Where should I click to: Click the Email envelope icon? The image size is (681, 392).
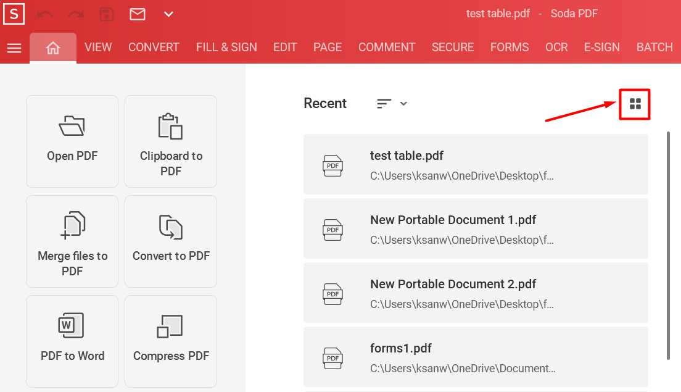pos(138,14)
